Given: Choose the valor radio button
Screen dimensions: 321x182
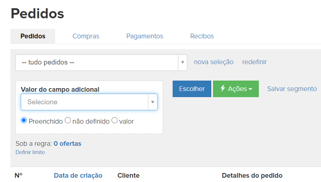Looking at the screenshot, I should pos(115,121).
